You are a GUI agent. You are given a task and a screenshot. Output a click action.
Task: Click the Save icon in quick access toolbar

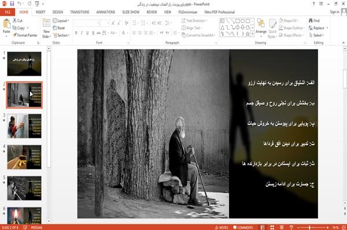(12, 4)
